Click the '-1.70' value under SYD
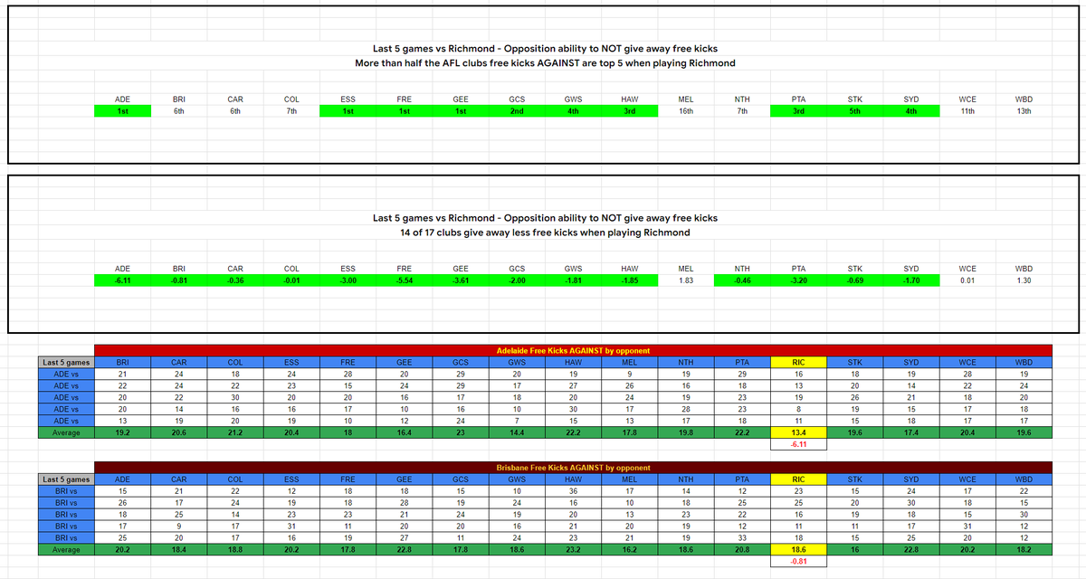 (911, 280)
